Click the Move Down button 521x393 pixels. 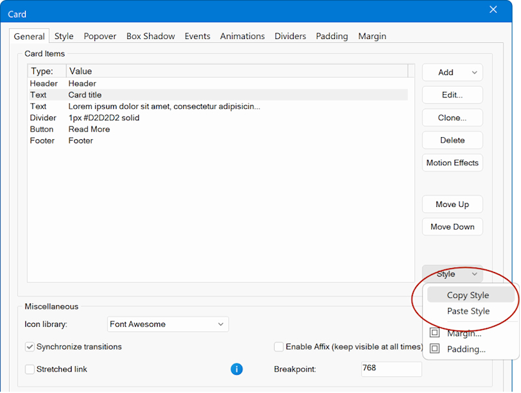(452, 227)
